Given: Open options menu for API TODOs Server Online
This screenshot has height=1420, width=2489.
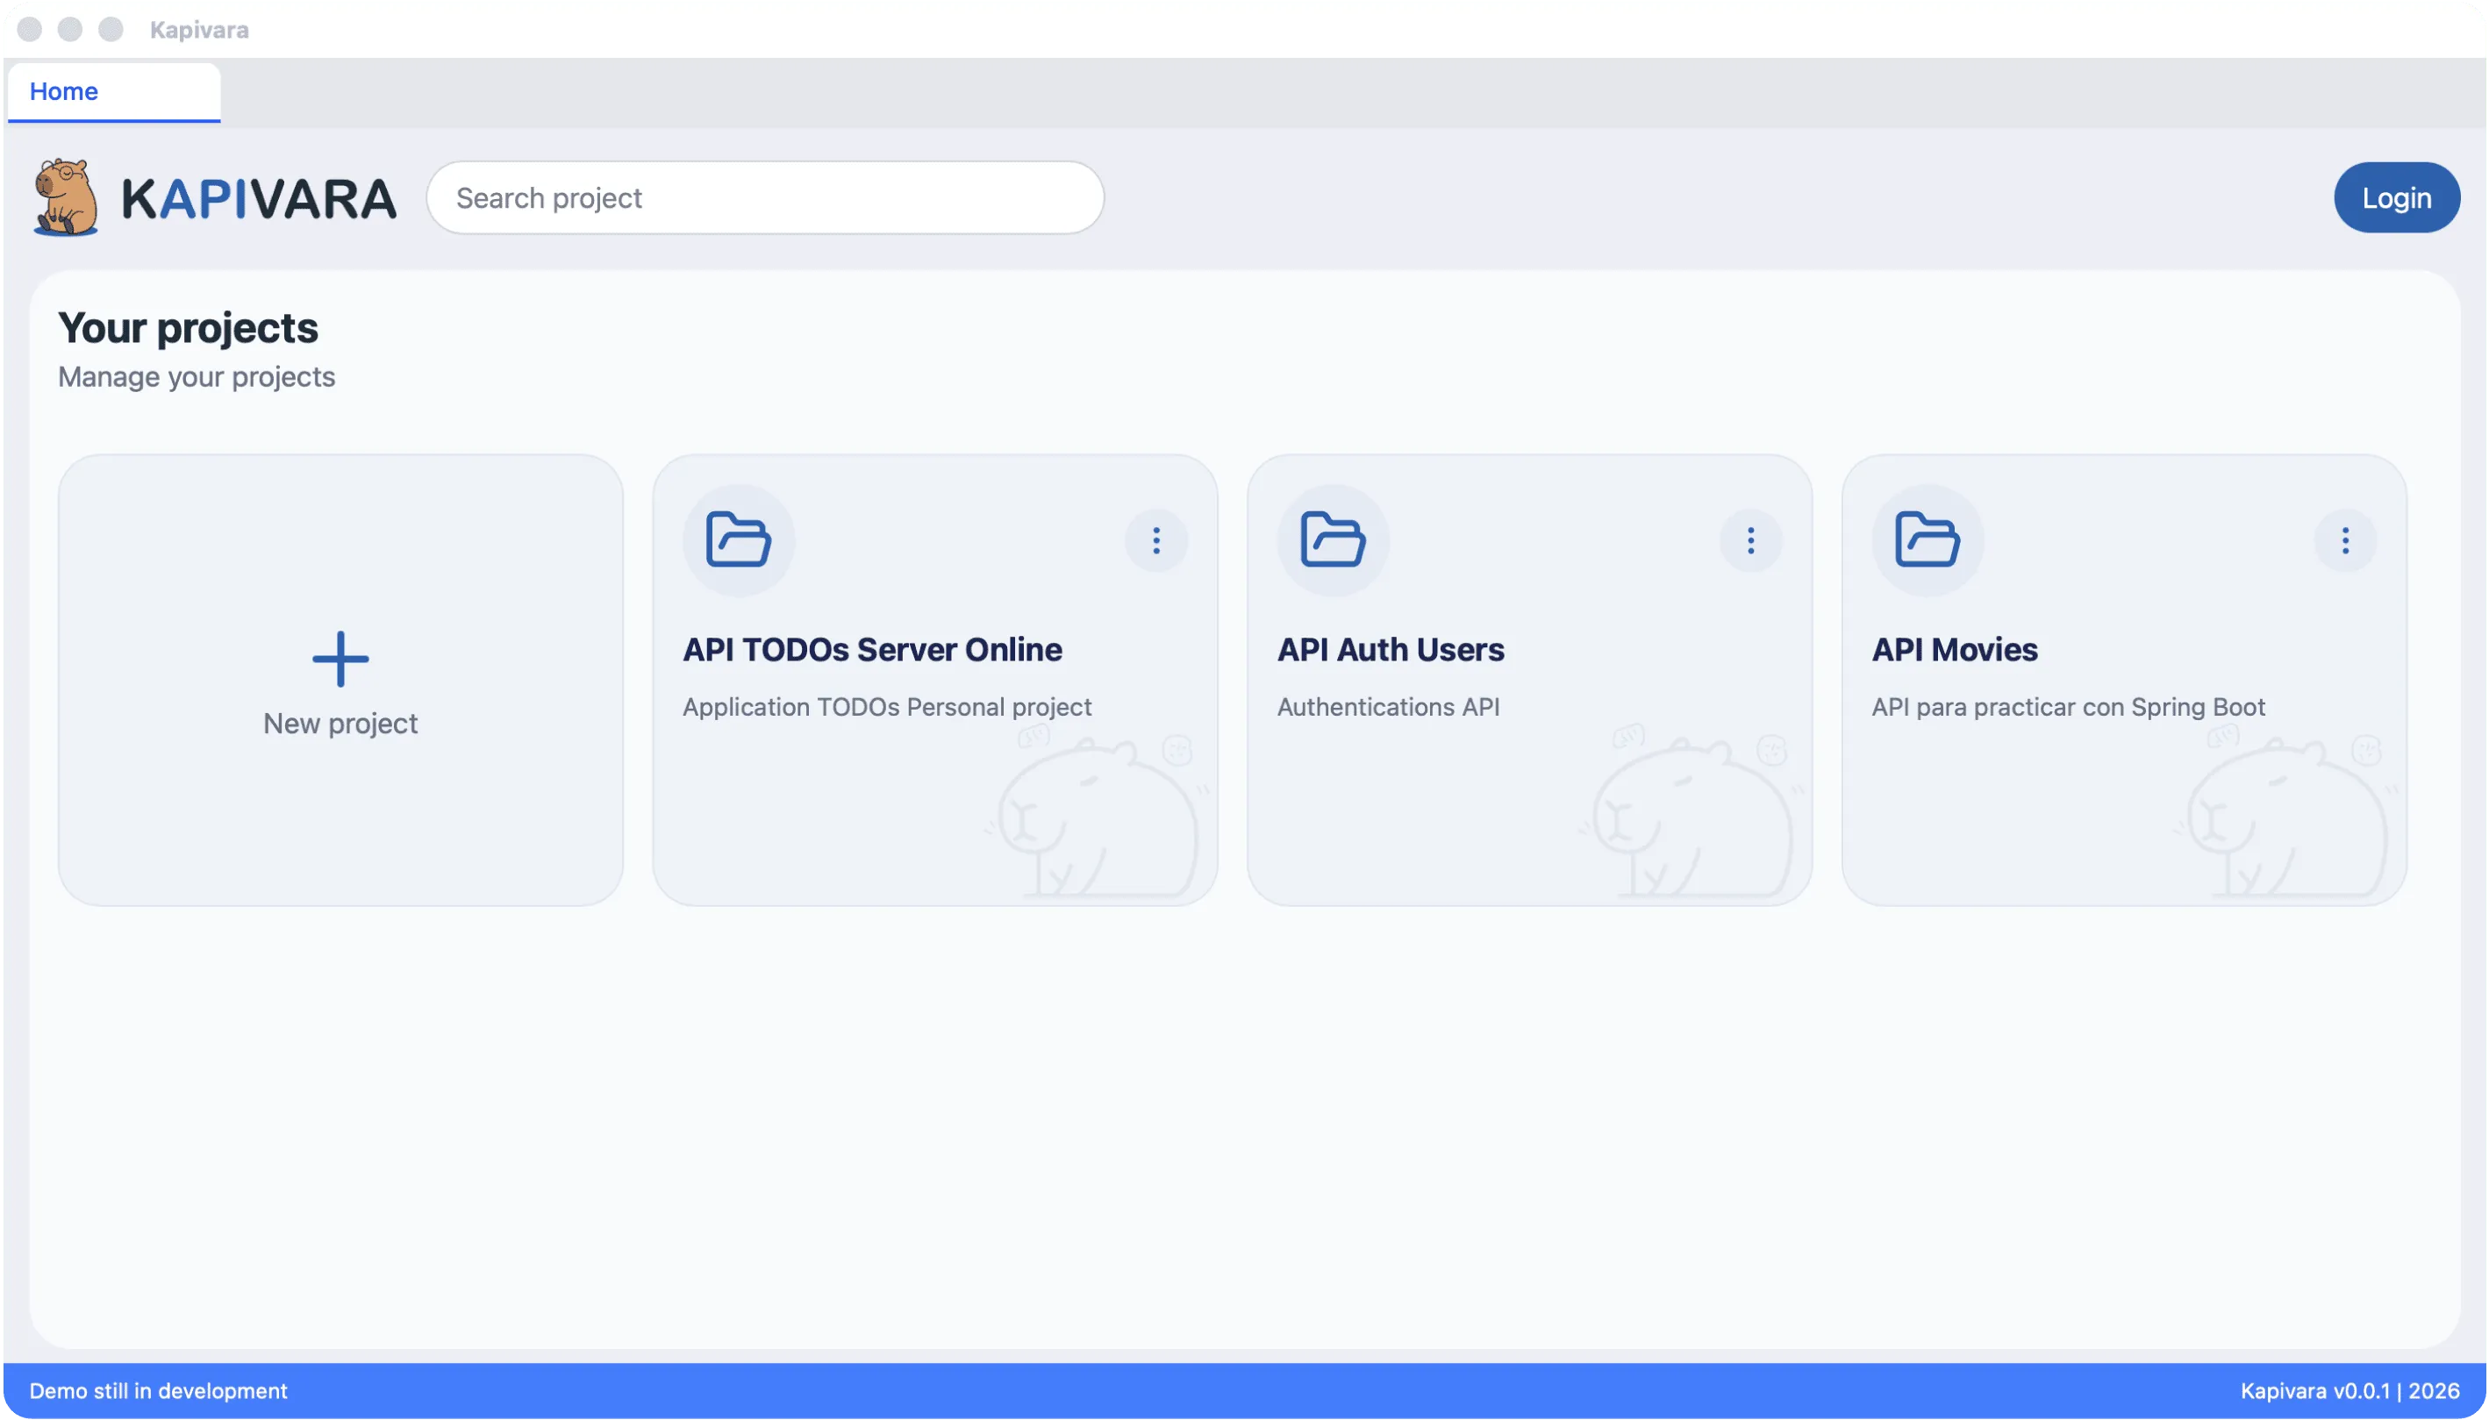Looking at the screenshot, I should click(x=1156, y=540).
